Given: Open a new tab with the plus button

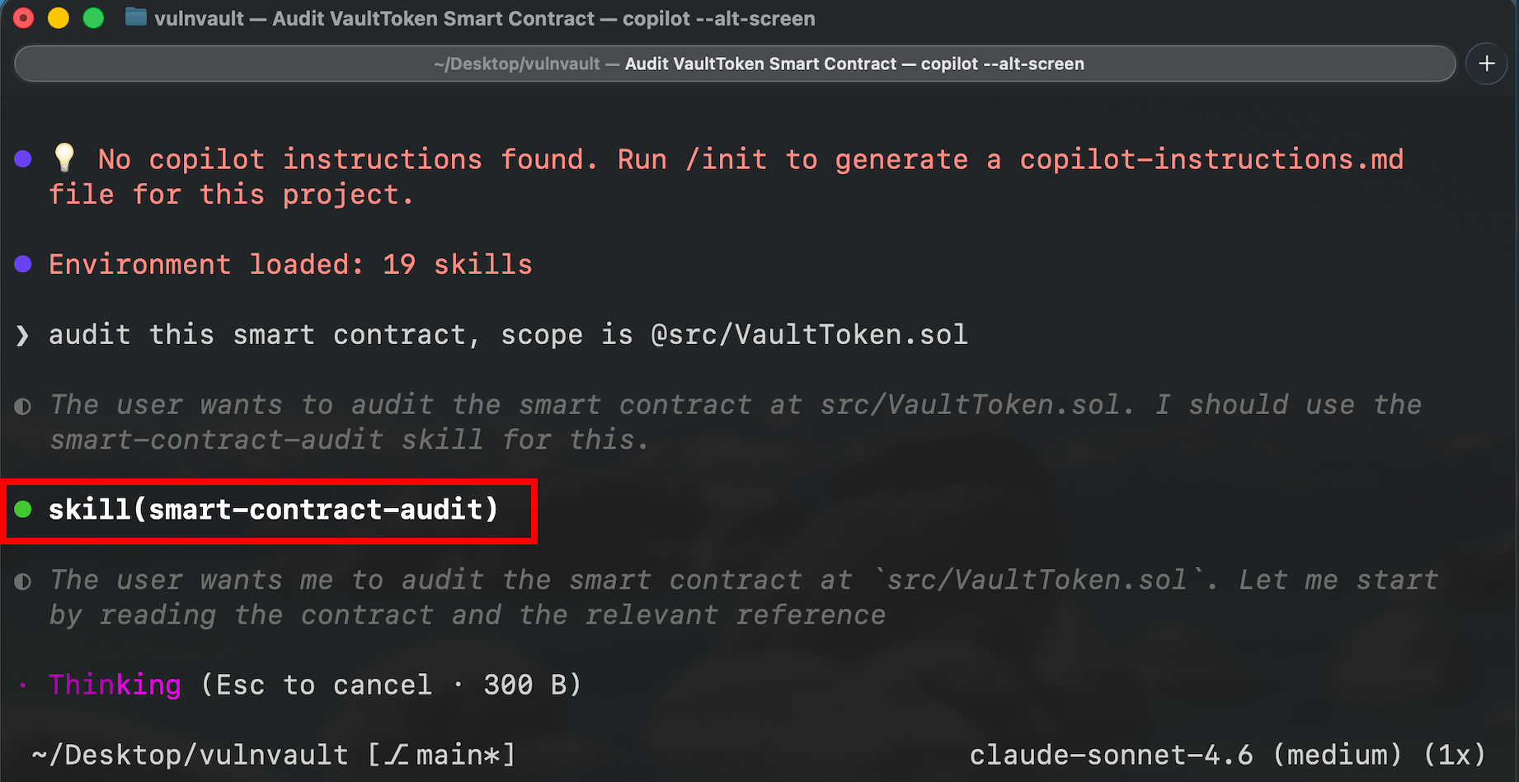Looking at the screenshot, I should [x=1486, y=64].
